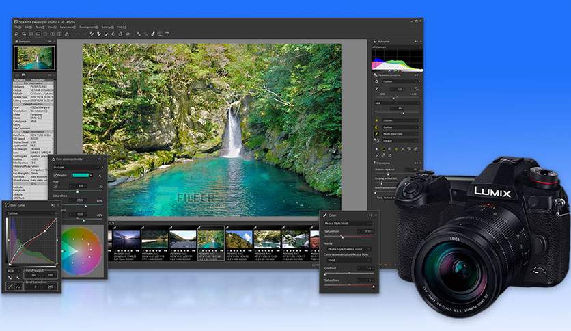Screen dimensions: 571x331
Task: Open the Help menu
Action: click(x=122, y=27)
